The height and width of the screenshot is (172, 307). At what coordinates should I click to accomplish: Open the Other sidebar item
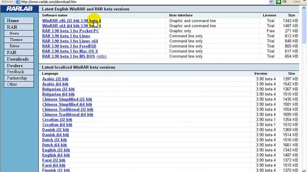19,84
